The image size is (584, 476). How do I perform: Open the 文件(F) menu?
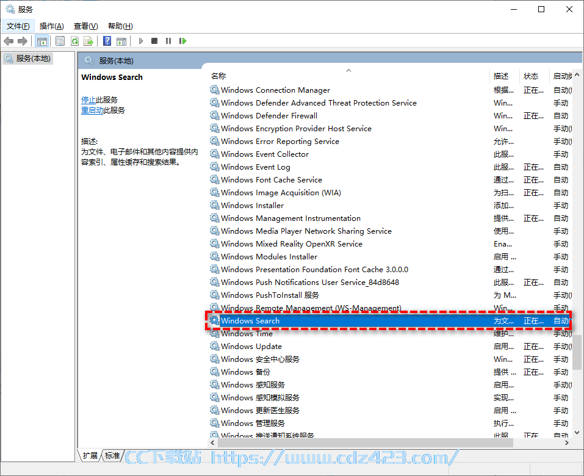pos(18,26)
